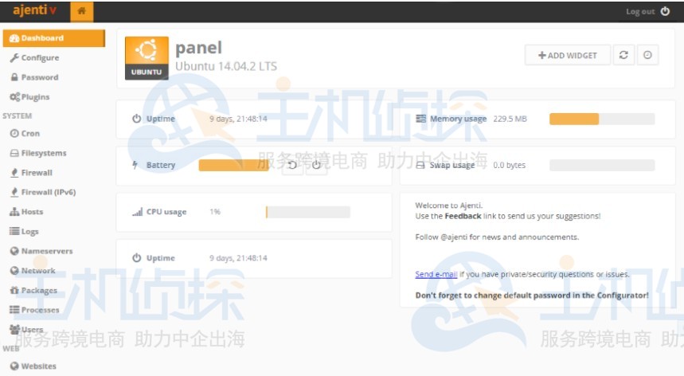
Task: Go to the Plugins page
Action: (x=35, y=97)
